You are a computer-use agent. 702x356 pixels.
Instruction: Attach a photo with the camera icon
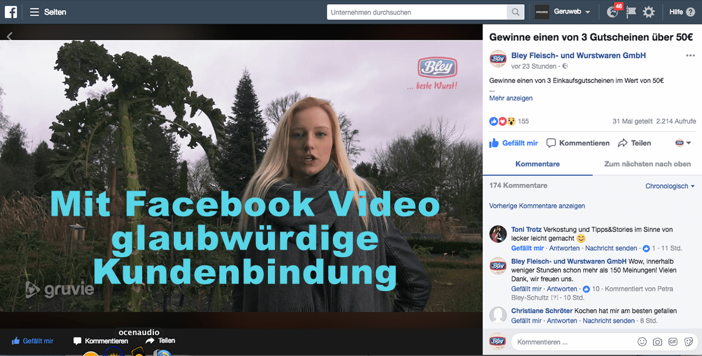(x=658, y=342)
